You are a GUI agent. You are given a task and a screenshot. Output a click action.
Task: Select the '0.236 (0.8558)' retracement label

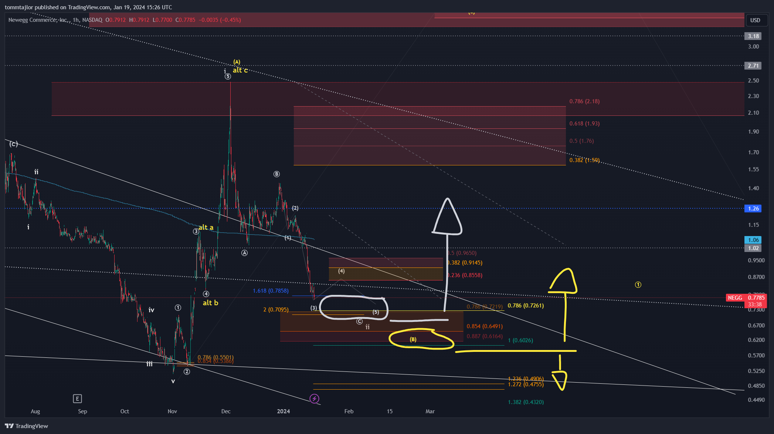pos(465,275)
